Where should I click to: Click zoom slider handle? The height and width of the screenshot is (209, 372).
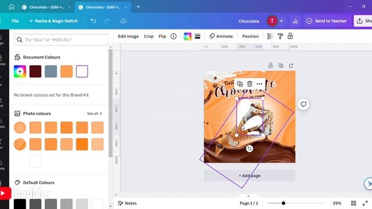(283, 203)
